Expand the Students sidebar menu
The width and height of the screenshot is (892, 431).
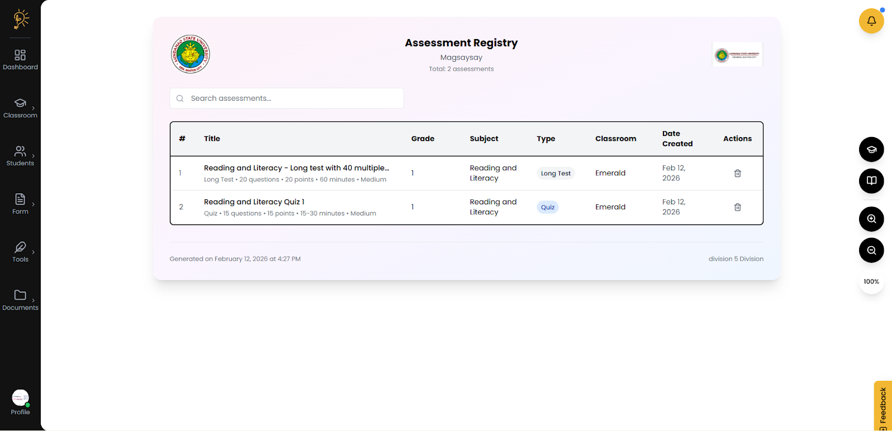21,156
